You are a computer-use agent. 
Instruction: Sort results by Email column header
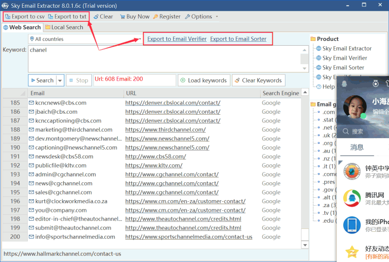point(37,93)
